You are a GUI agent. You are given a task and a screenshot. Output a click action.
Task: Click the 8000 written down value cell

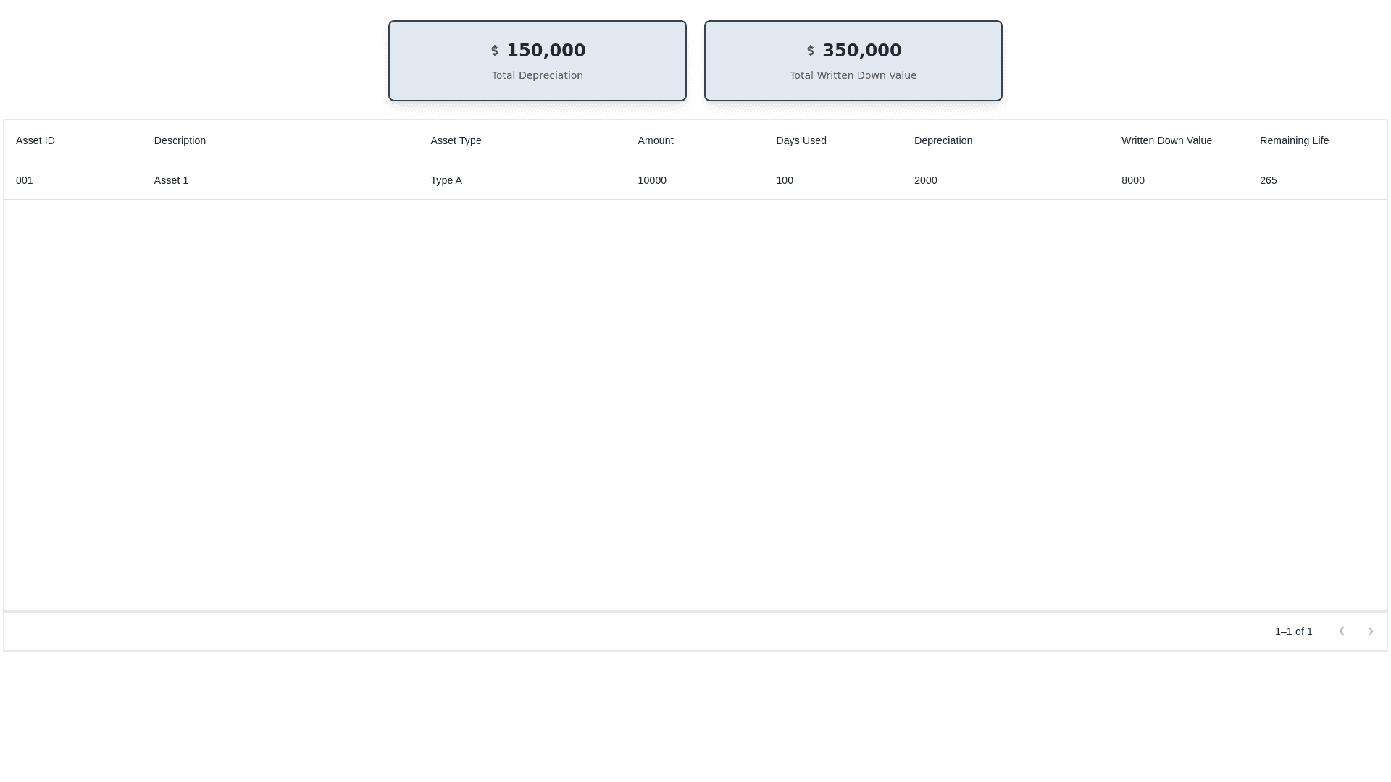1132,180
